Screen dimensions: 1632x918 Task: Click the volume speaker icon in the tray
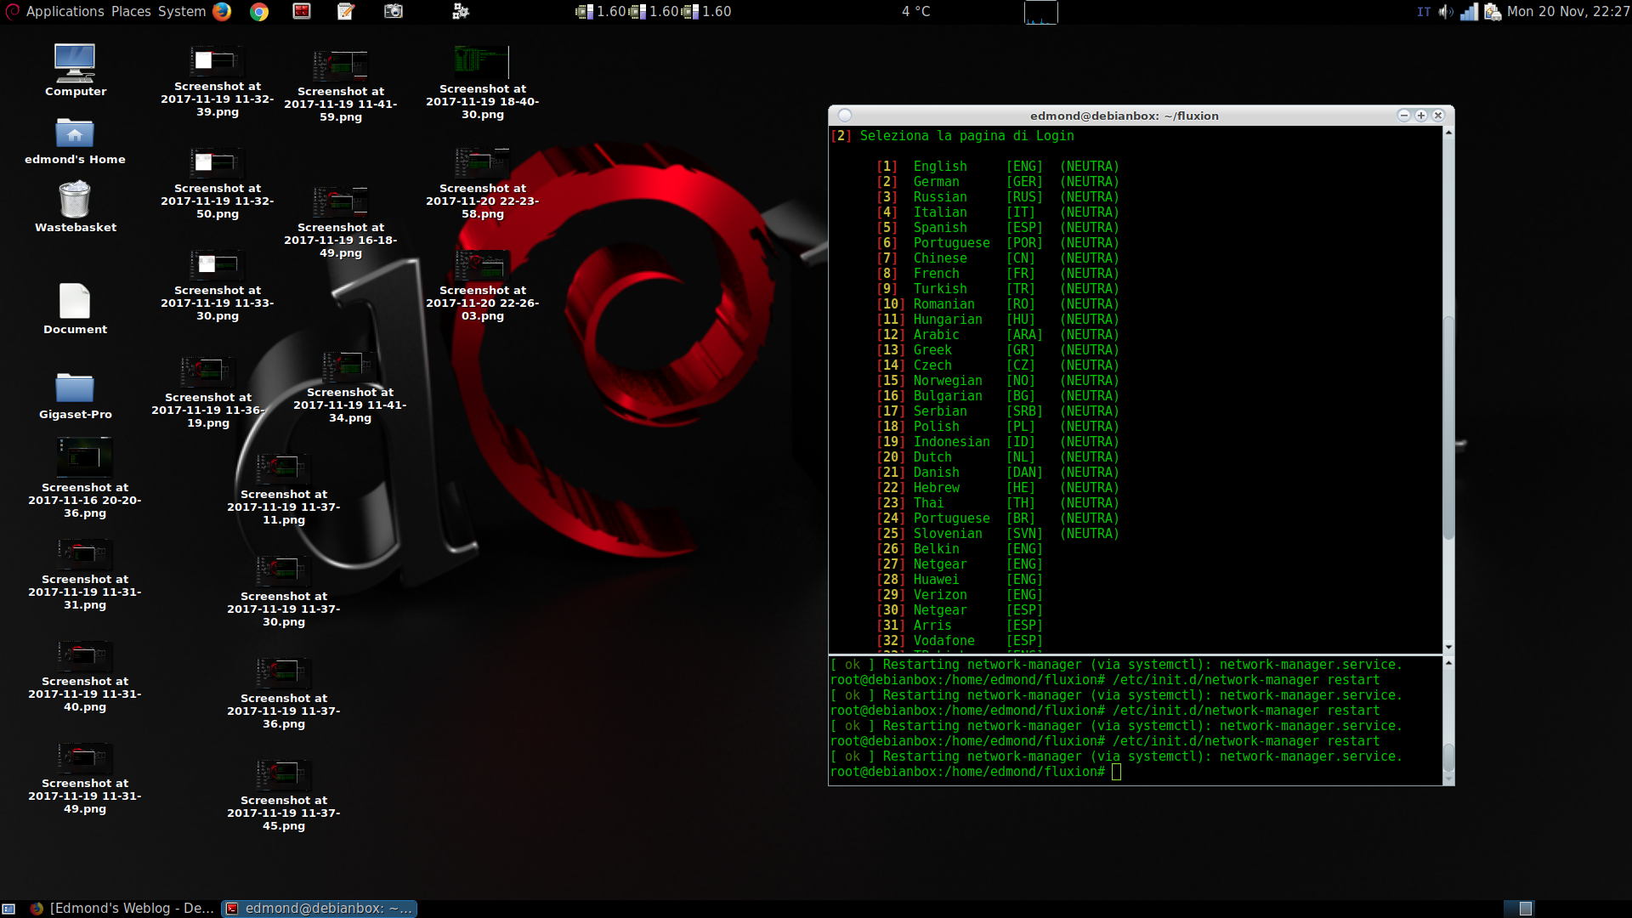tap(1445, 12)
